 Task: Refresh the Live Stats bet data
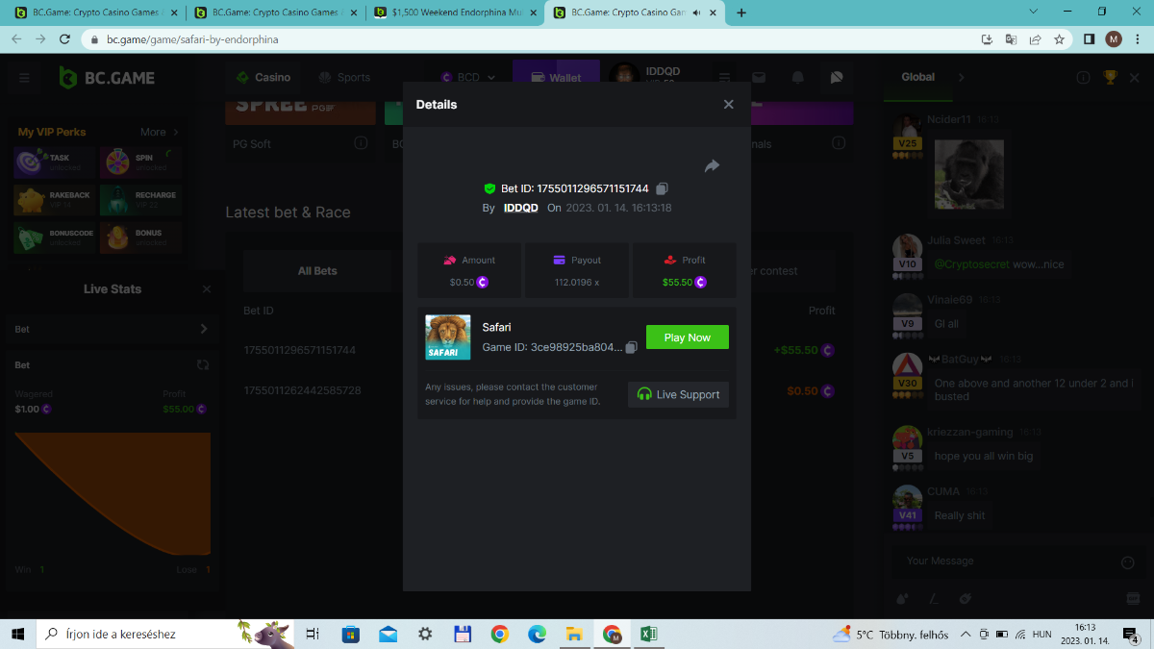[203, 365]
